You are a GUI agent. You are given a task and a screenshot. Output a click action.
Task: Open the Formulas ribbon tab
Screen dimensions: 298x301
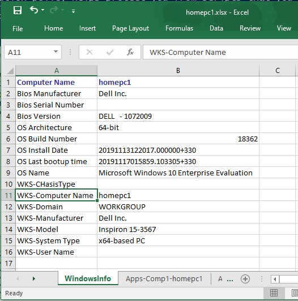179,28
